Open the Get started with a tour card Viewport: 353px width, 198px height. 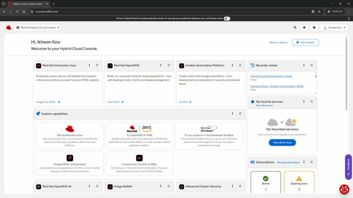pyautogui.click(x=70, y=136)
